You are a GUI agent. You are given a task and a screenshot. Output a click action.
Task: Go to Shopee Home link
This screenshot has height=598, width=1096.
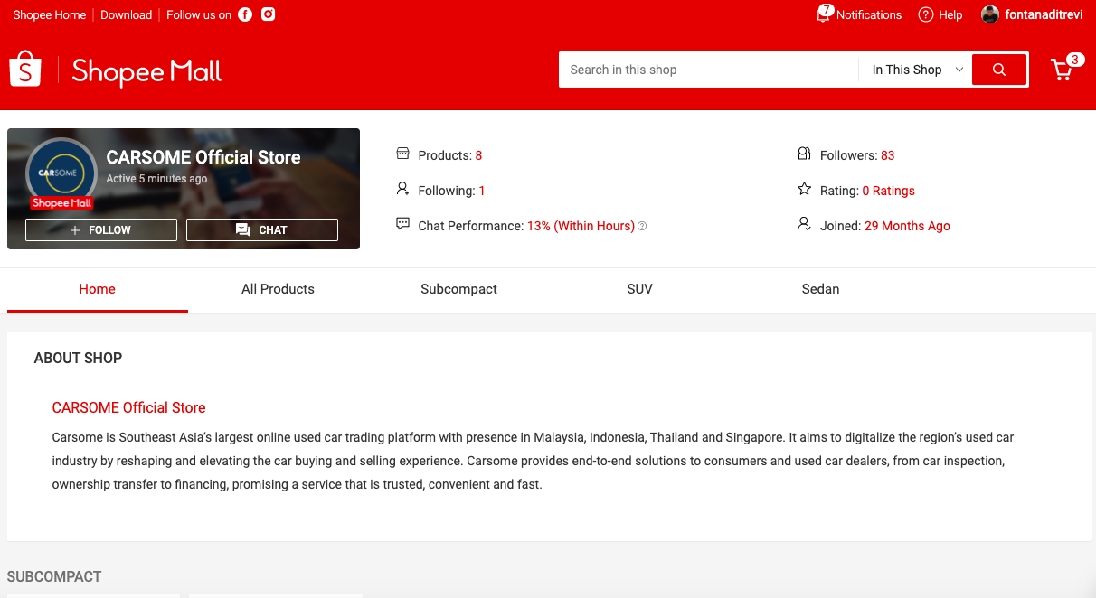tap(50, 15)
